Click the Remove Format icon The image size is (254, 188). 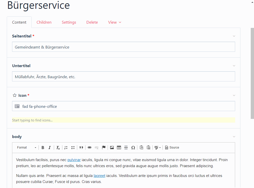[x=58, y=148]
